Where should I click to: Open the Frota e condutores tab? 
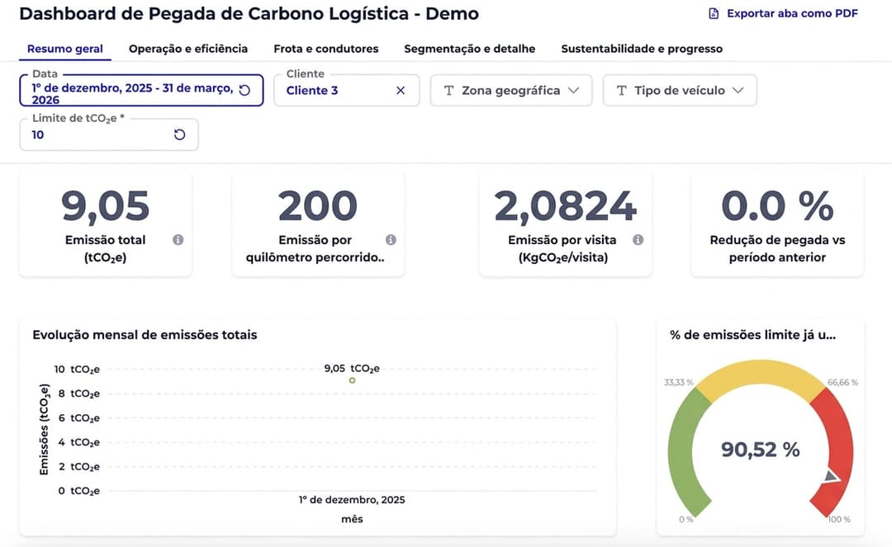[x=325, y=49]
